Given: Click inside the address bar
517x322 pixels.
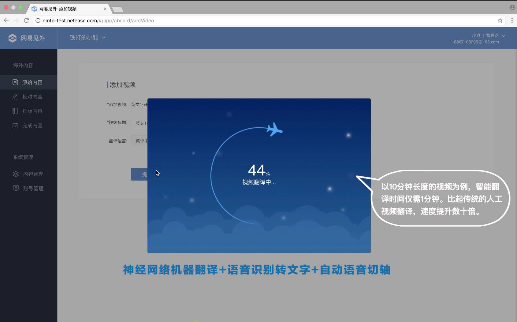Looking at the screenshot, I should pyautogui.click(x=122, y=20).
